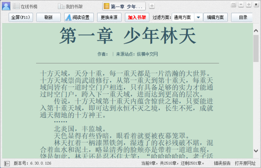The width and height of the screenshot is (261, 168).
Task: Open the window menu icon in title bar
Action: 233,5
